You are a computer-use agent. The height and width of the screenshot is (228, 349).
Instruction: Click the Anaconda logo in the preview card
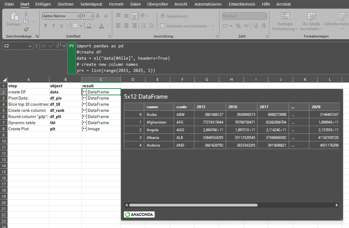pos(139,214)
